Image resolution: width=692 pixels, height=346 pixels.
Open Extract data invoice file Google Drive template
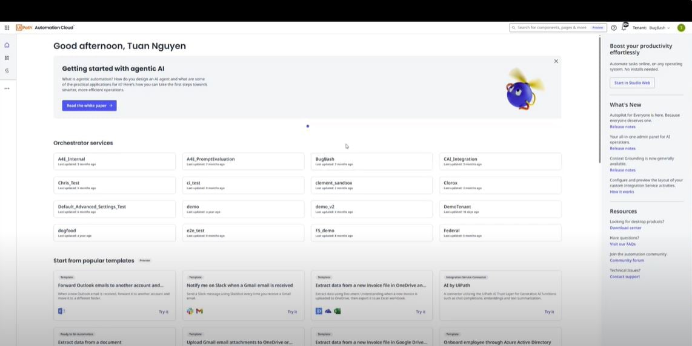point(371,337)
